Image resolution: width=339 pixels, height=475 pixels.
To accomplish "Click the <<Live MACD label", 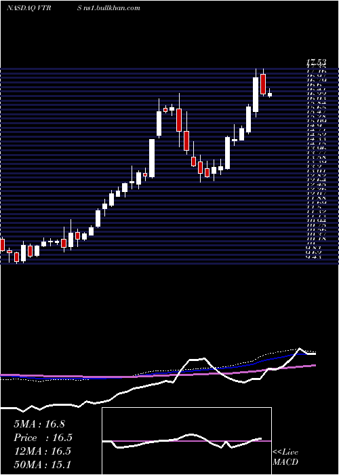I will (x=285, y=457).
